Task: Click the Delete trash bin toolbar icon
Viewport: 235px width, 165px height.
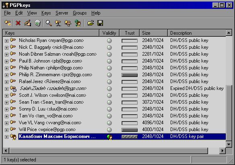Action: click(38, 23)
